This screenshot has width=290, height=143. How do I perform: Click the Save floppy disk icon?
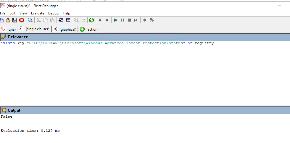tap(15, 20)
